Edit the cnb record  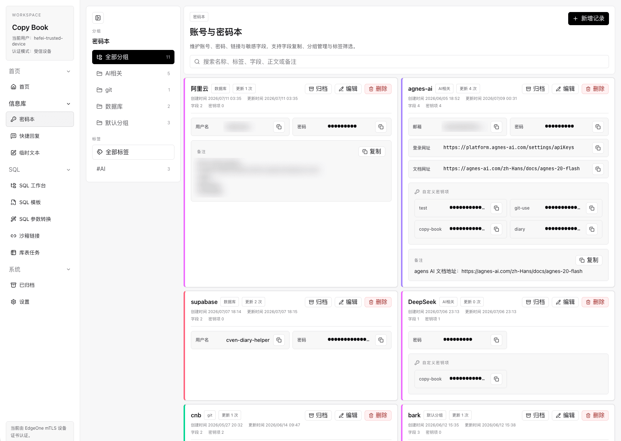348,415
